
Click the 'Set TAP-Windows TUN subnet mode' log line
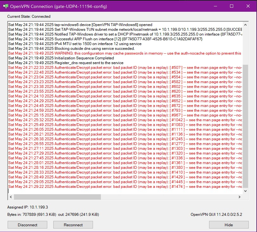(125, 30)
